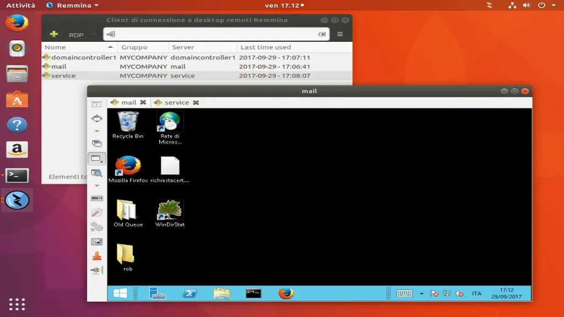564x317 pixels.
Task: Toggle grab all keyboard events
Action: pos(97,198)
